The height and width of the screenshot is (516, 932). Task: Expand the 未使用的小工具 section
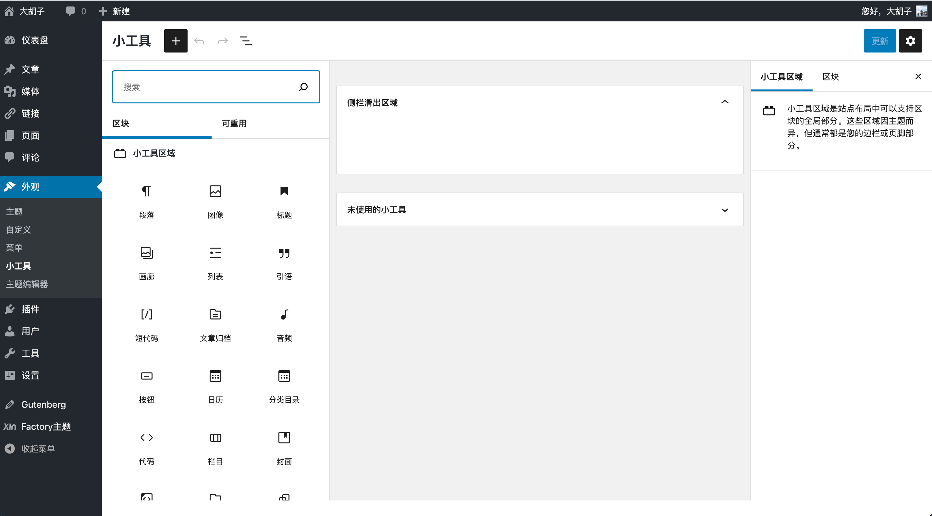725,209
